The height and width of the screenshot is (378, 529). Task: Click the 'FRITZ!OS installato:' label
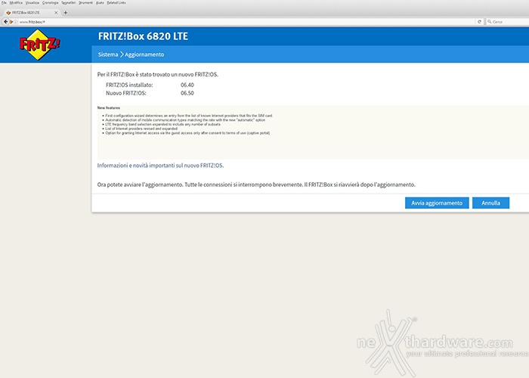pos(129,85)
